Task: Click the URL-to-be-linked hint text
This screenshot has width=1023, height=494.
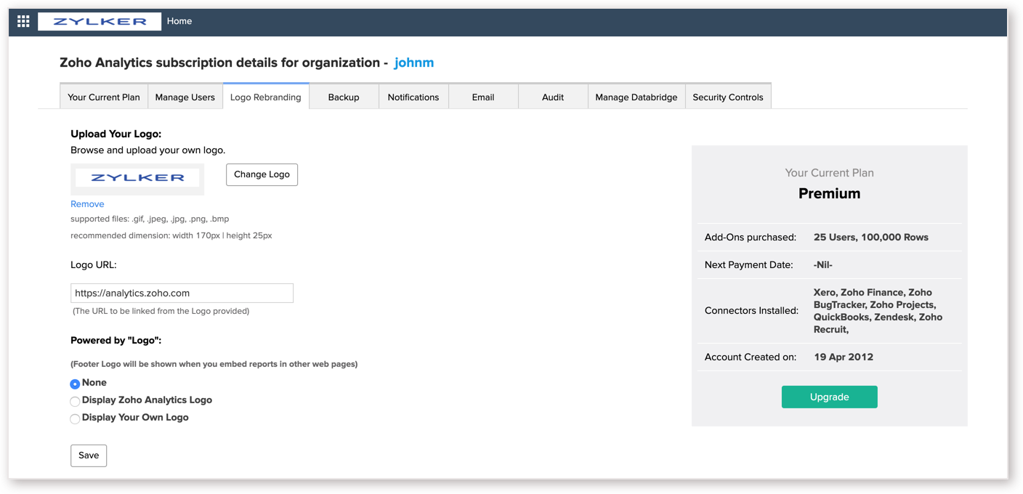Action: (161, 311)
